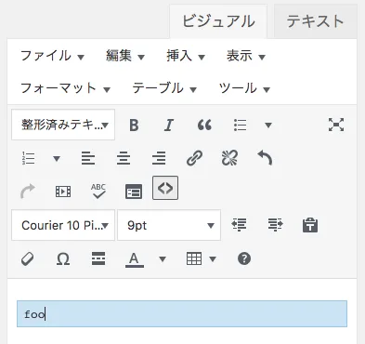Toggle italic formatting

tap(169, 126)
